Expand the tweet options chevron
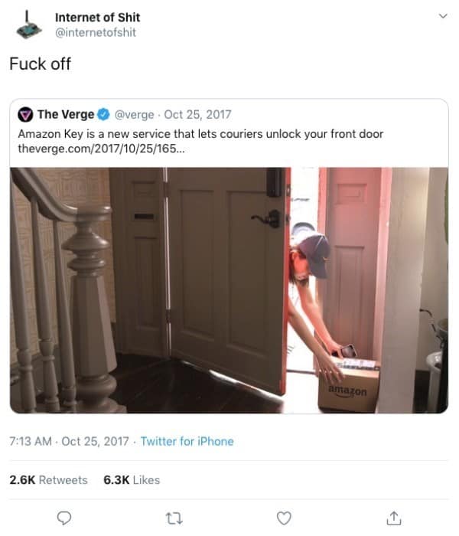The image size is (459, 536). (x=443, y=16)
